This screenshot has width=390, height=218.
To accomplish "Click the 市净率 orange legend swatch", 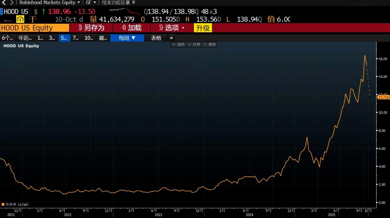I will tap(3, 205).
